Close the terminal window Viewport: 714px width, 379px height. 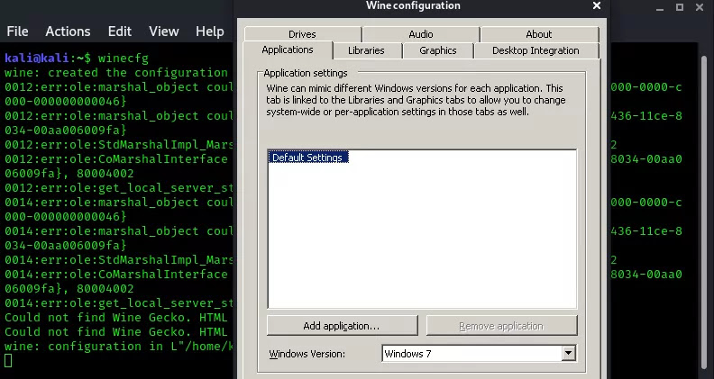coord(700,7)
